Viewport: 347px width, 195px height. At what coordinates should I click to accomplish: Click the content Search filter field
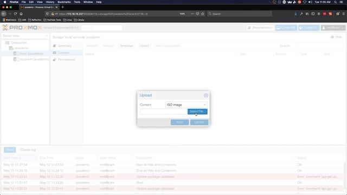tap(319, 45)
